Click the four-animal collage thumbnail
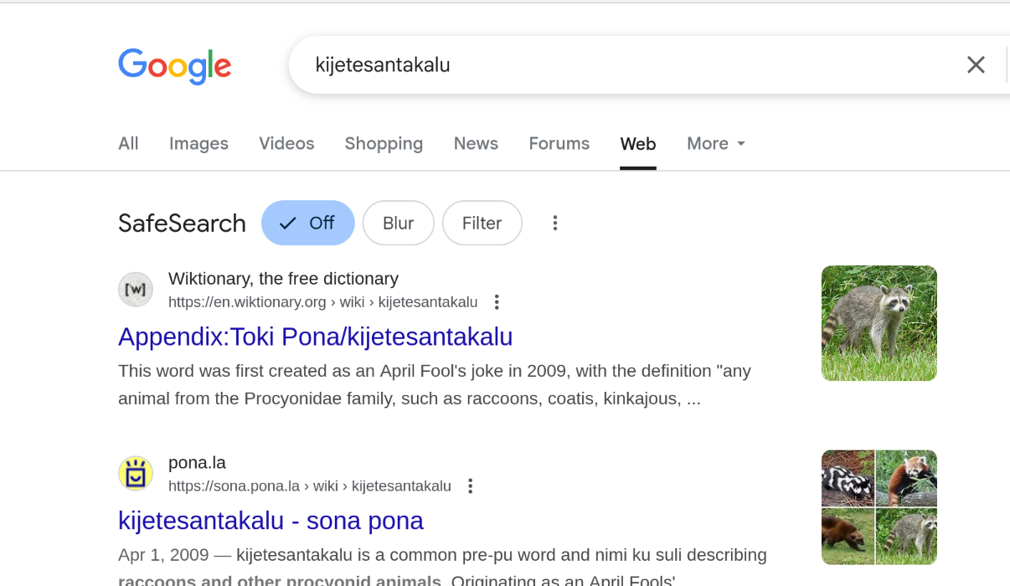The width and height of the screenshot is (1010, 586). (879, 507)
